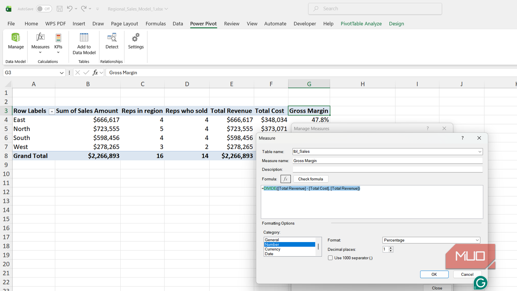Click the Grand Total cell
Viewport: 517px width, 291px height.
coord(33,156)
